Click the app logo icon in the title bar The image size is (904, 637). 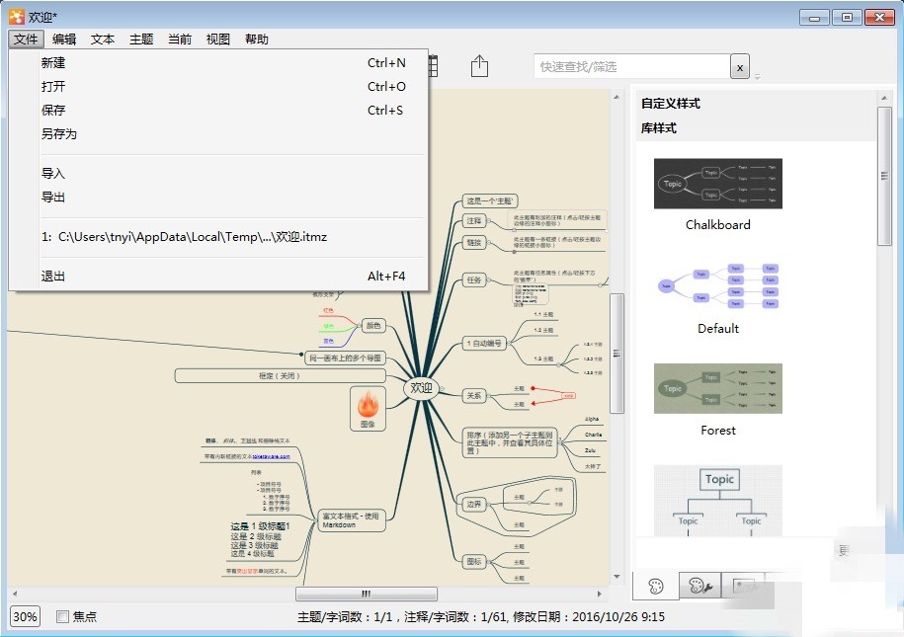tap(16, 17)
